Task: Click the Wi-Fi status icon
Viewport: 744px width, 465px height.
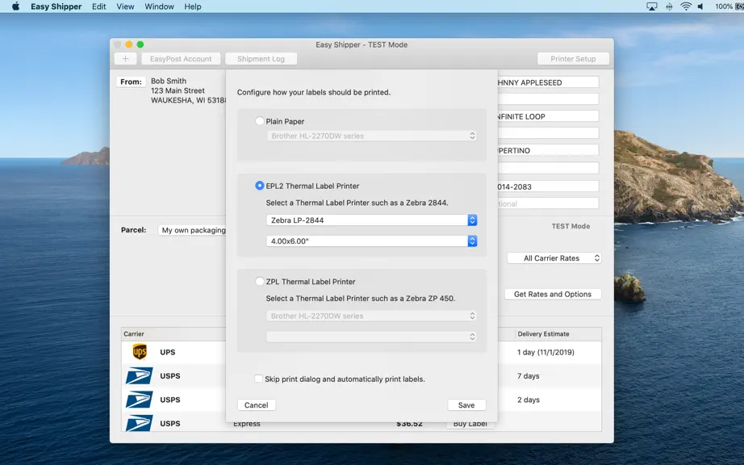Action: [686, 6]
